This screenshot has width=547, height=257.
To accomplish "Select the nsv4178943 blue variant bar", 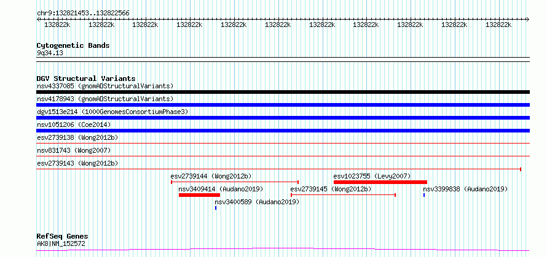I will (283, 105).
